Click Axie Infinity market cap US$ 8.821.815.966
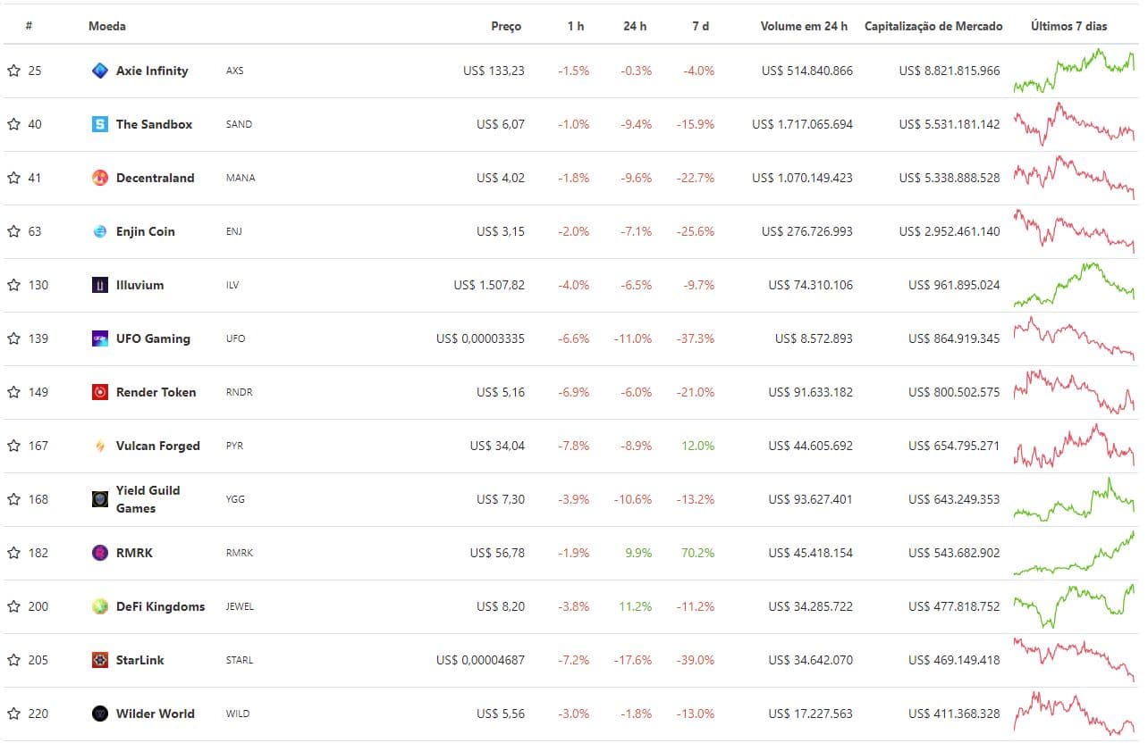Viewport: 1148px width, 743px height. tap(950, 71)
